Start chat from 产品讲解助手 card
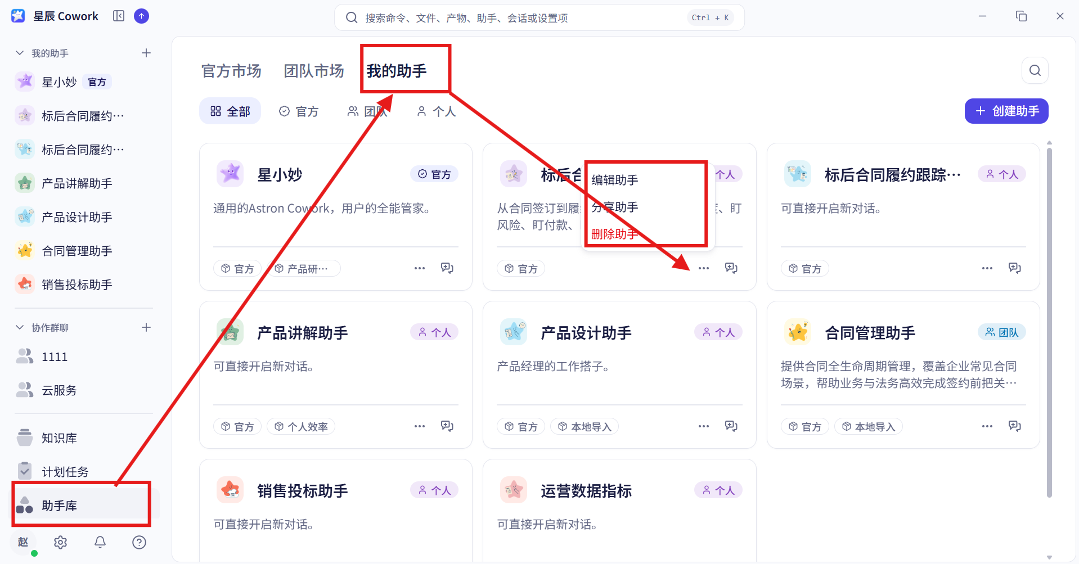This screenshot has width=1079, height=564. click(447, 426)
